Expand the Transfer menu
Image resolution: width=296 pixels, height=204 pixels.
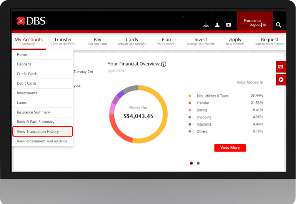tap(63, 41)
